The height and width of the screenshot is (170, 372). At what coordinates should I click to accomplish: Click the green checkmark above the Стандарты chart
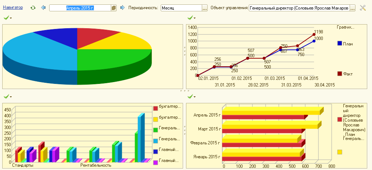click(x=6, y=96)
